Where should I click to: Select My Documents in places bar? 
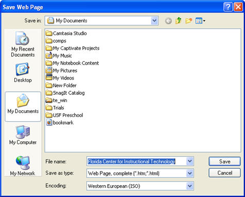pyautogui.click(x=23, y=107)
